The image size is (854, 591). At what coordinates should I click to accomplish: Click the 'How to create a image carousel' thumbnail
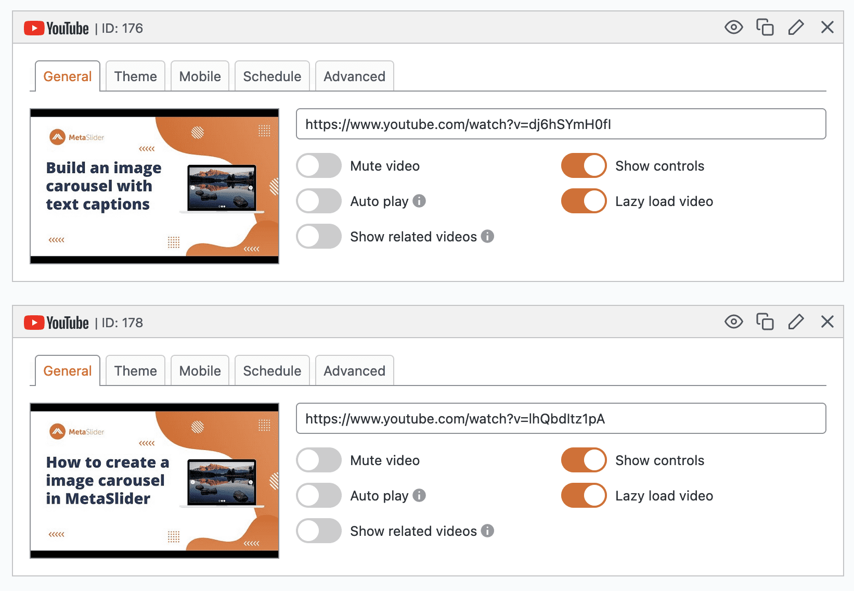(x=154, y=481)
